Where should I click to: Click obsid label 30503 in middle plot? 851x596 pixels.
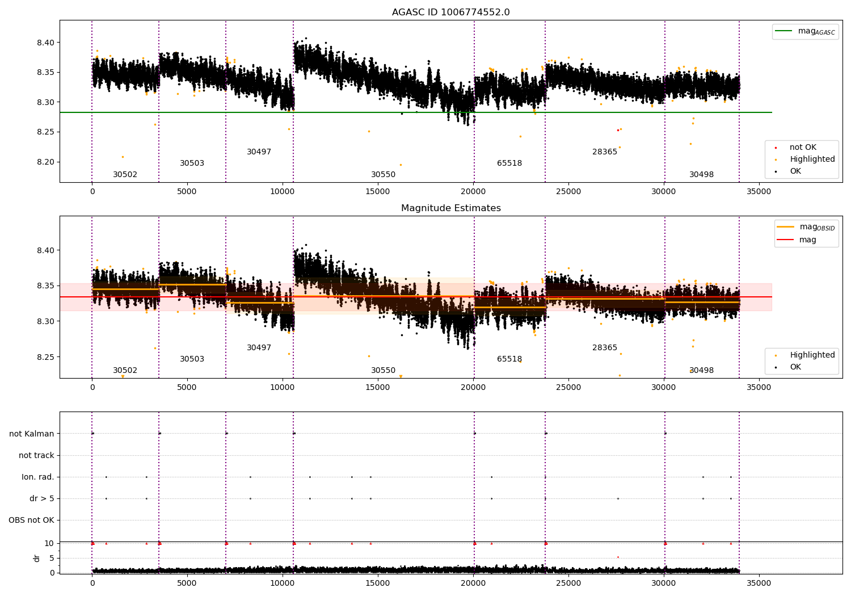[x=192, y=359]
